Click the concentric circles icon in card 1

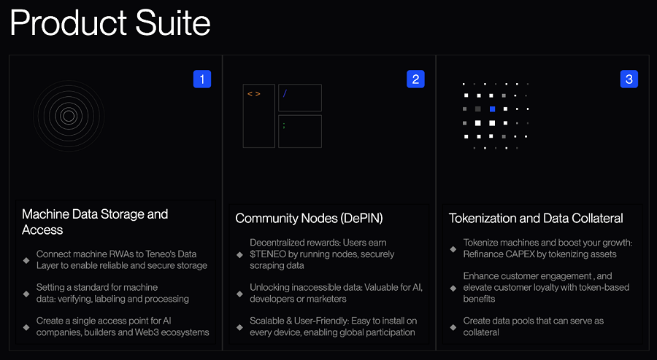(x=69, y=116)
